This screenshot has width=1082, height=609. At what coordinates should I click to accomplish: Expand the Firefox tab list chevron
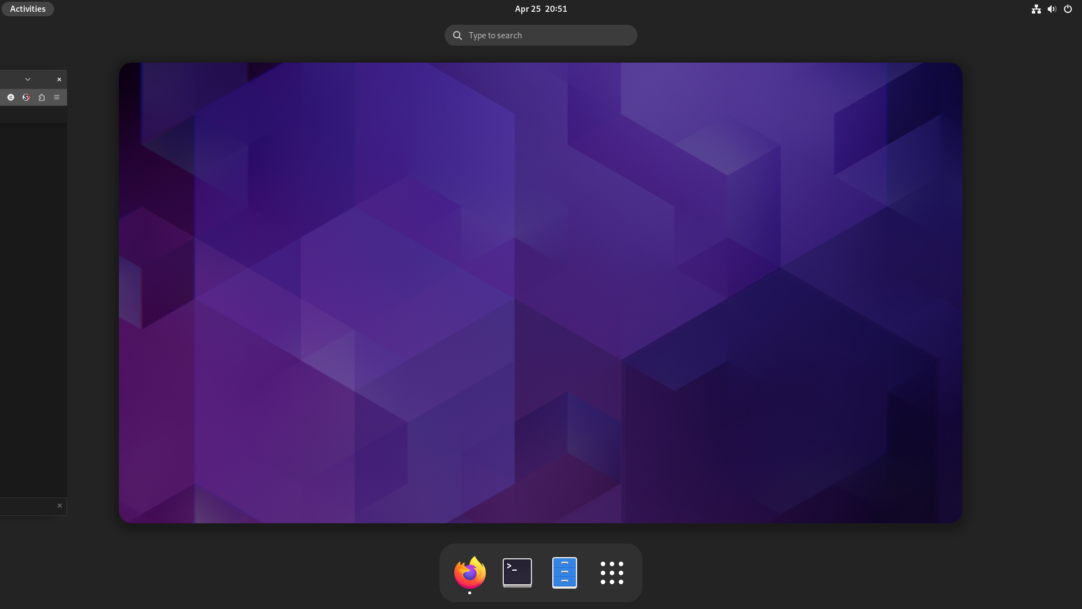[28, 80]
